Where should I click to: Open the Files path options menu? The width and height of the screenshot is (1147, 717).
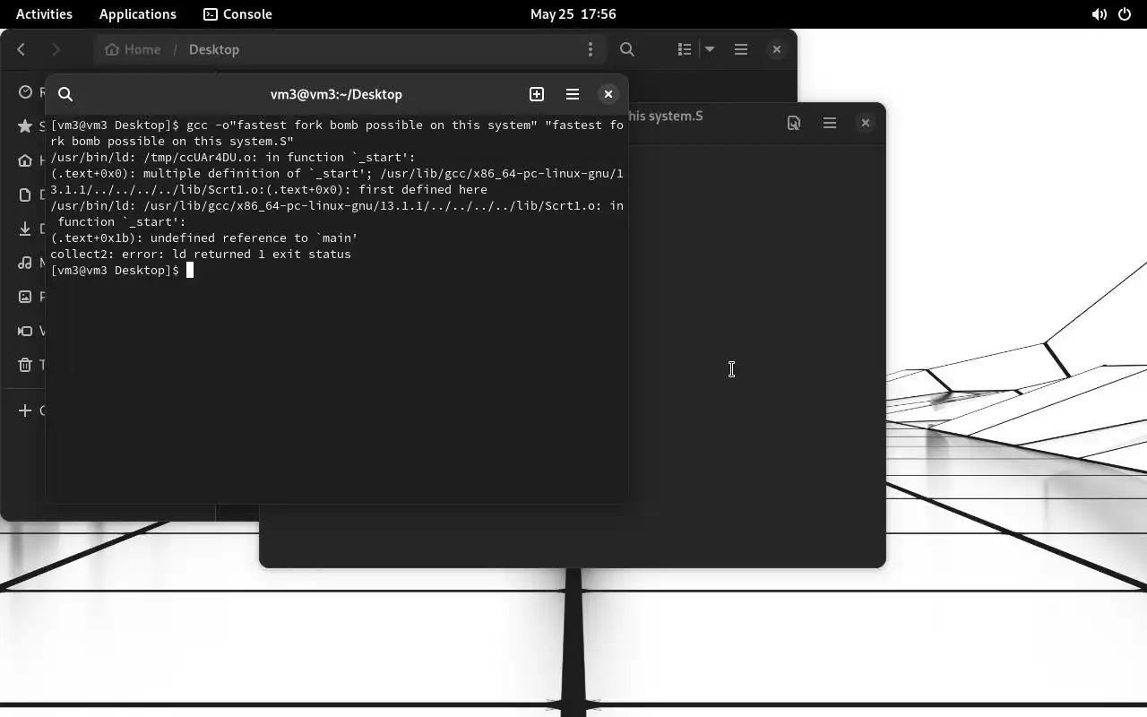[x=590, y=49]
